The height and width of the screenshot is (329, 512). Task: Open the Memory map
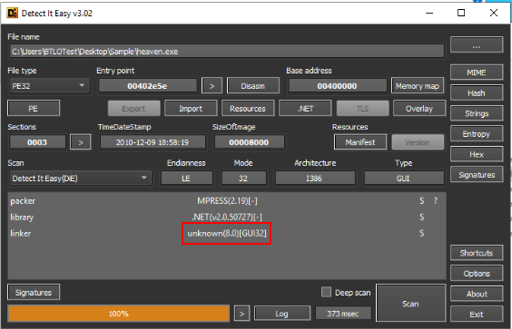(x=418, y=86)
